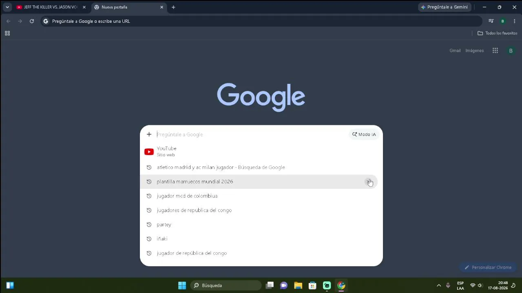Close the Nueva pestaña tab
Screen dimensions: 522x293
[161, 7]
